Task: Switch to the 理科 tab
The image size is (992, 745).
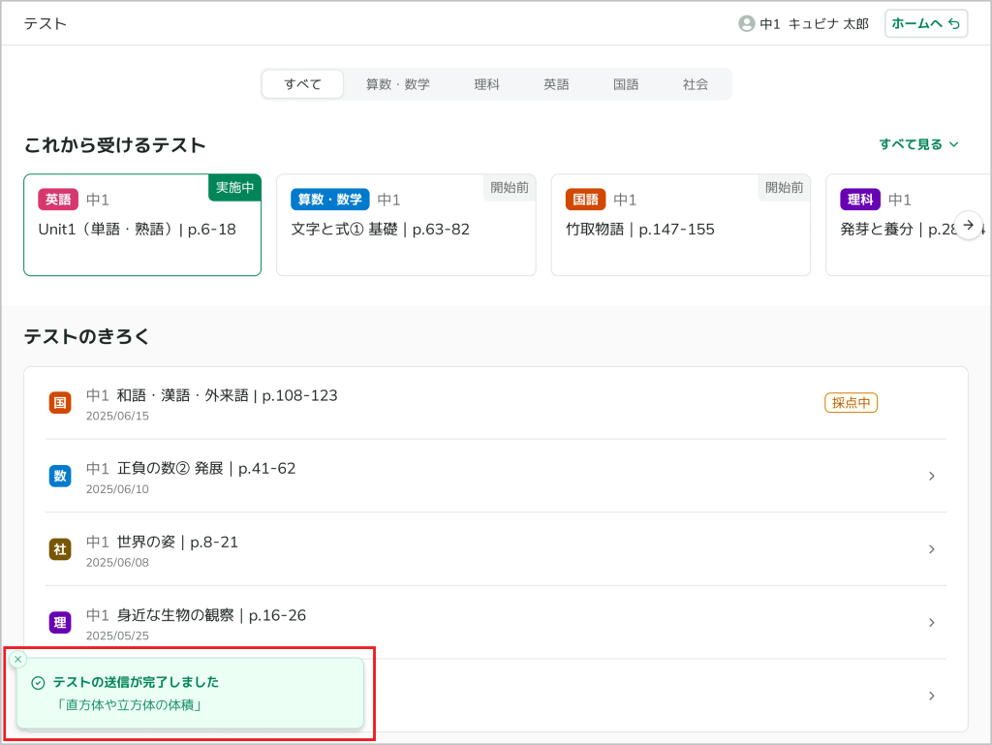Action: pyautogui.click(x=486, y=84)
